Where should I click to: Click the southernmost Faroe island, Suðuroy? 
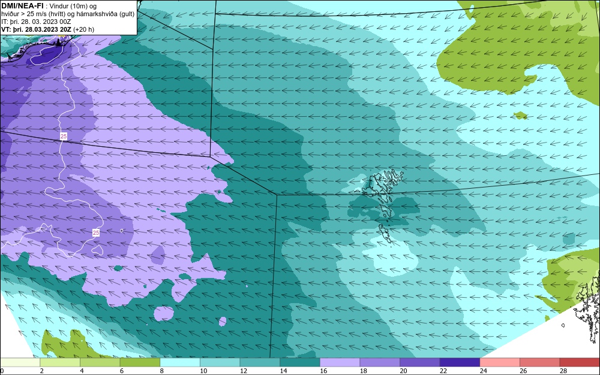pos(385,233)
